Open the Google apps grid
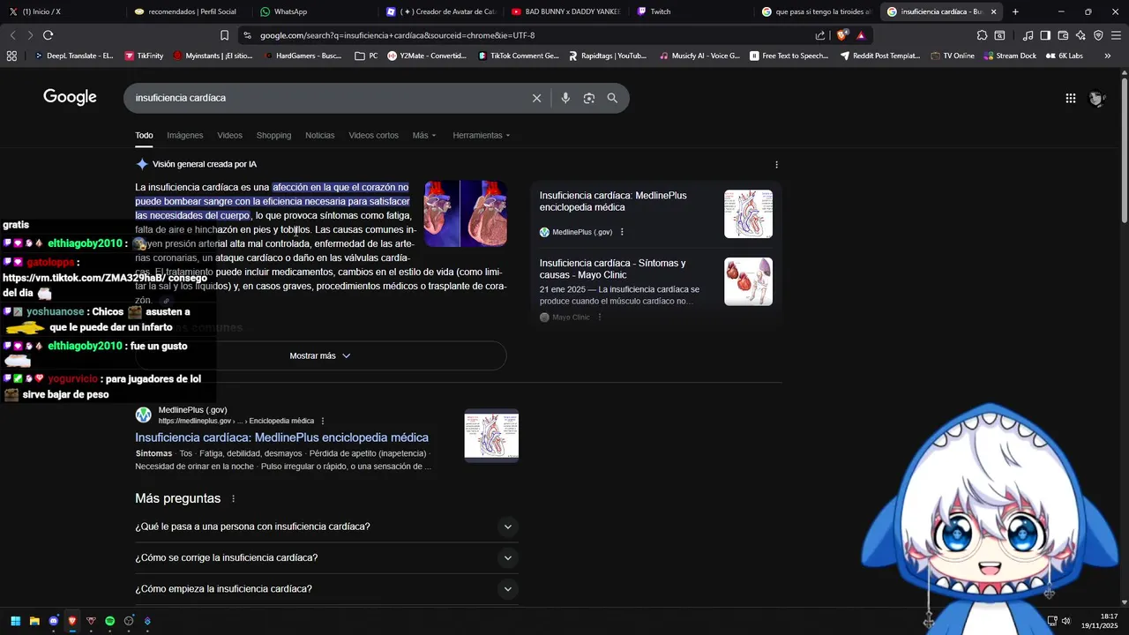 (x=1071, y=99)
